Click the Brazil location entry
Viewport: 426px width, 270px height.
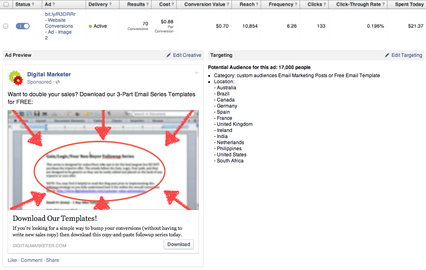[x=223, y=94]
